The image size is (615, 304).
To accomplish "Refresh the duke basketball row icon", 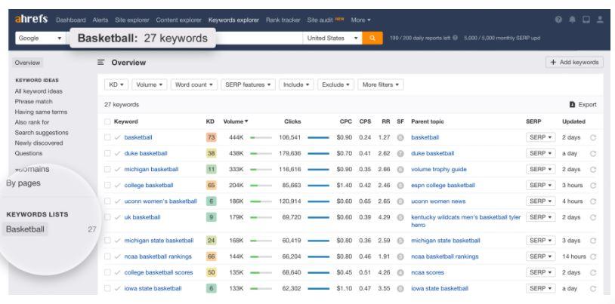I will pyautogui.click(x=593, y=154).
